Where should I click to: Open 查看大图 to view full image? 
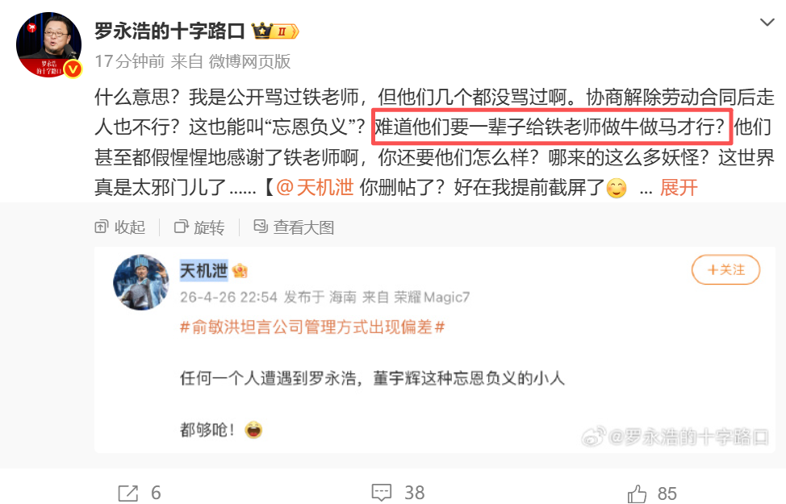294,227
